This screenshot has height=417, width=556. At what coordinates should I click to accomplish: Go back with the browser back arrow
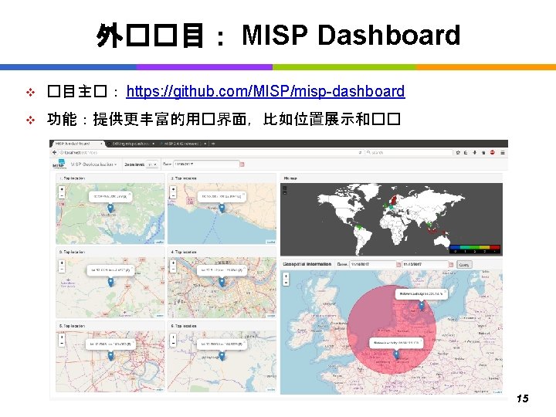(54, 152)
